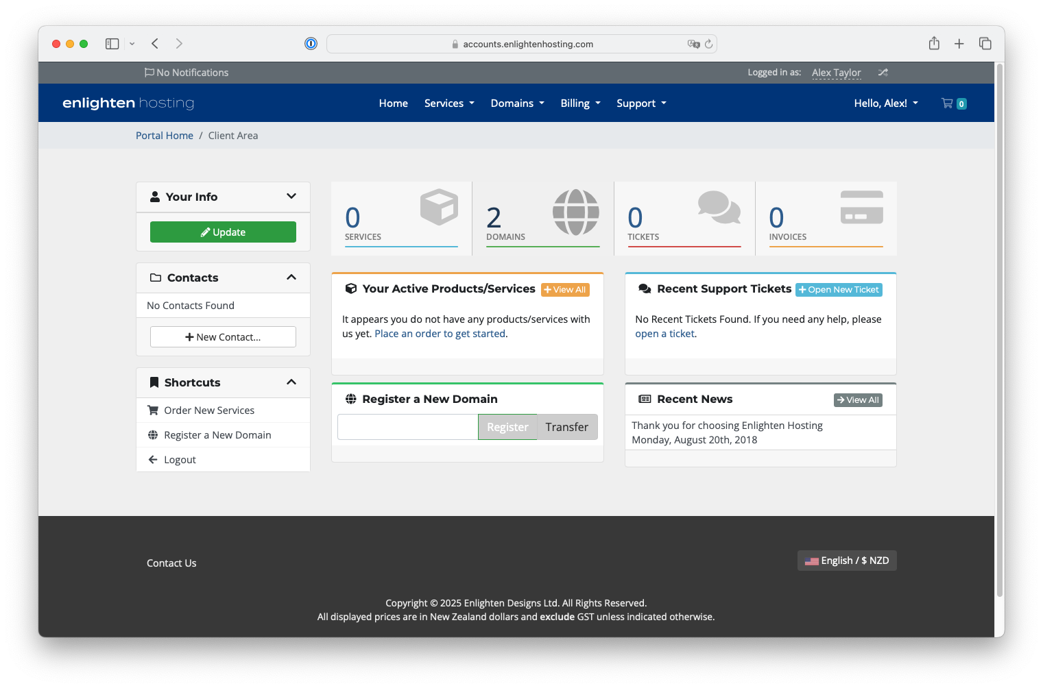Click the 0 Invoices count
1043x688 pixels.
[x=776, y=219]
